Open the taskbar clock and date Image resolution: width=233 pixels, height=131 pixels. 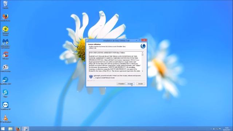[x=227, y=129]
